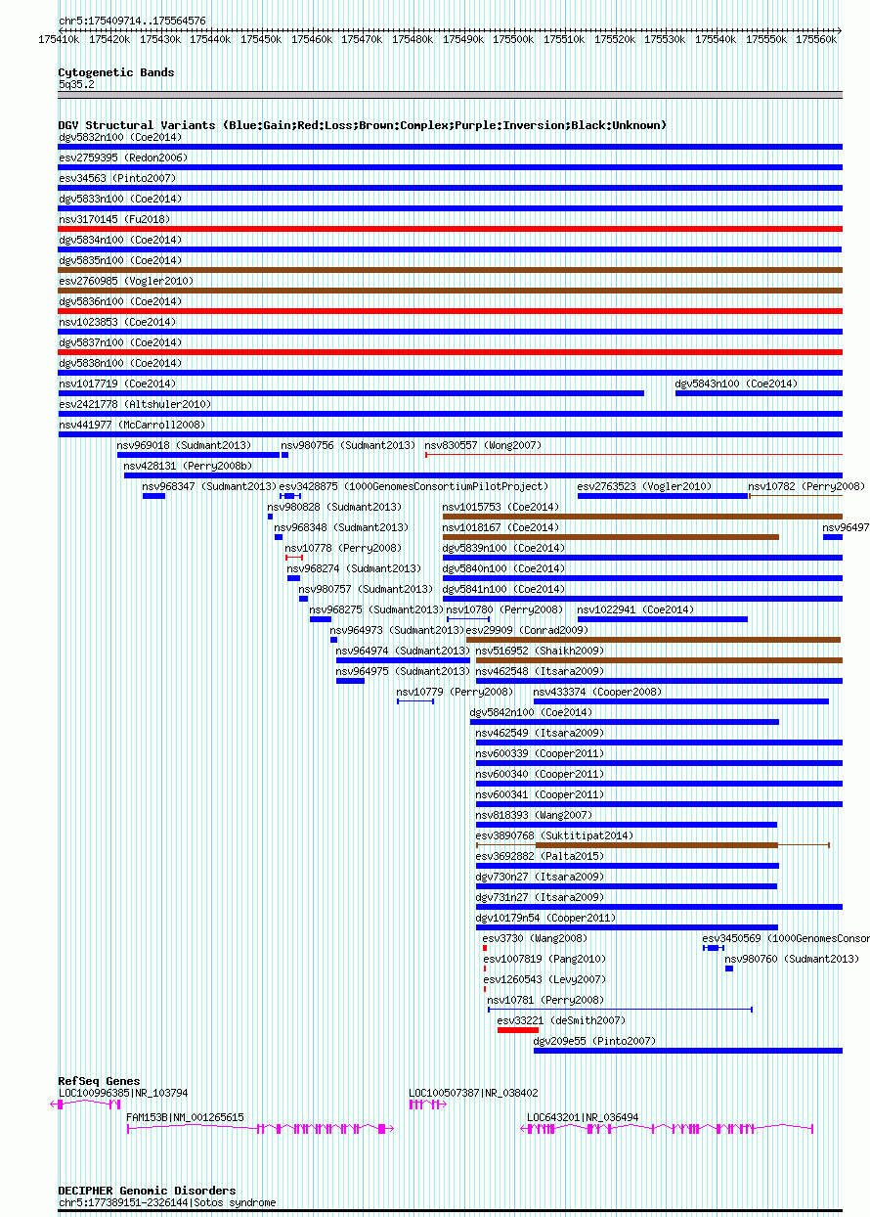The image size is (870, 1217).
Task: Click variant nsv969018 (Sudmant2013)
Action: click(198, 455)
